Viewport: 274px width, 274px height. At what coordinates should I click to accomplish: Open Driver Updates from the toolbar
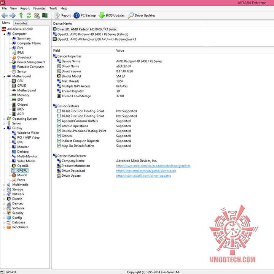tap(141, 15)
